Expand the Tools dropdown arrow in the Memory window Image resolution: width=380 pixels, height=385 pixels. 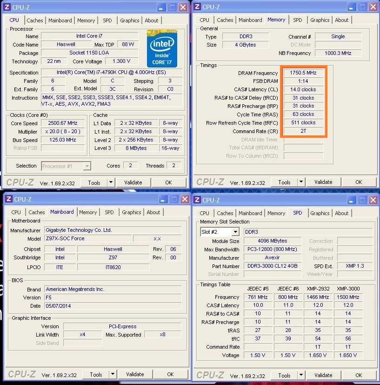tap(301, 182)
